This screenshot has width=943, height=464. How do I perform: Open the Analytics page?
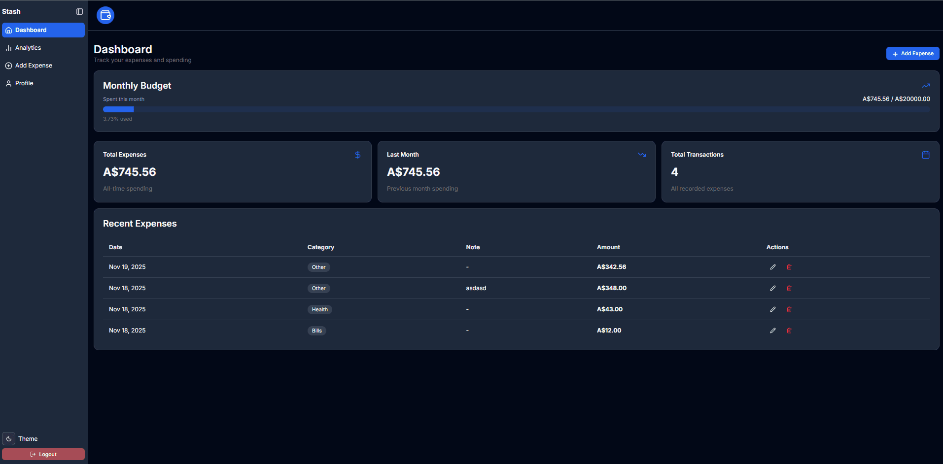[x=28, y=48]
